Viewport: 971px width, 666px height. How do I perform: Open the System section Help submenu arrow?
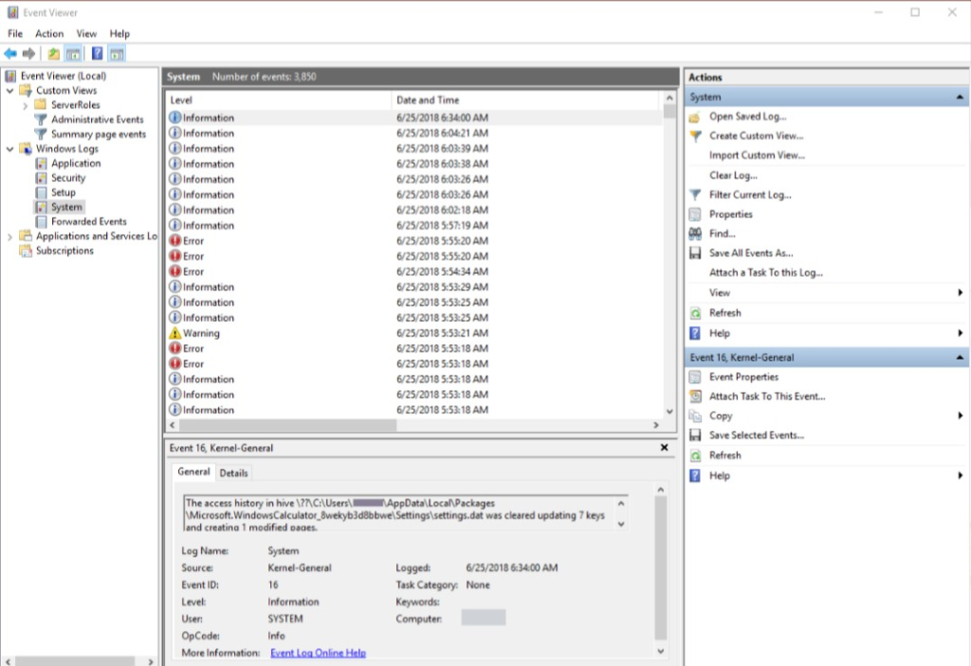pyautogui.click(x=960, y=333)
